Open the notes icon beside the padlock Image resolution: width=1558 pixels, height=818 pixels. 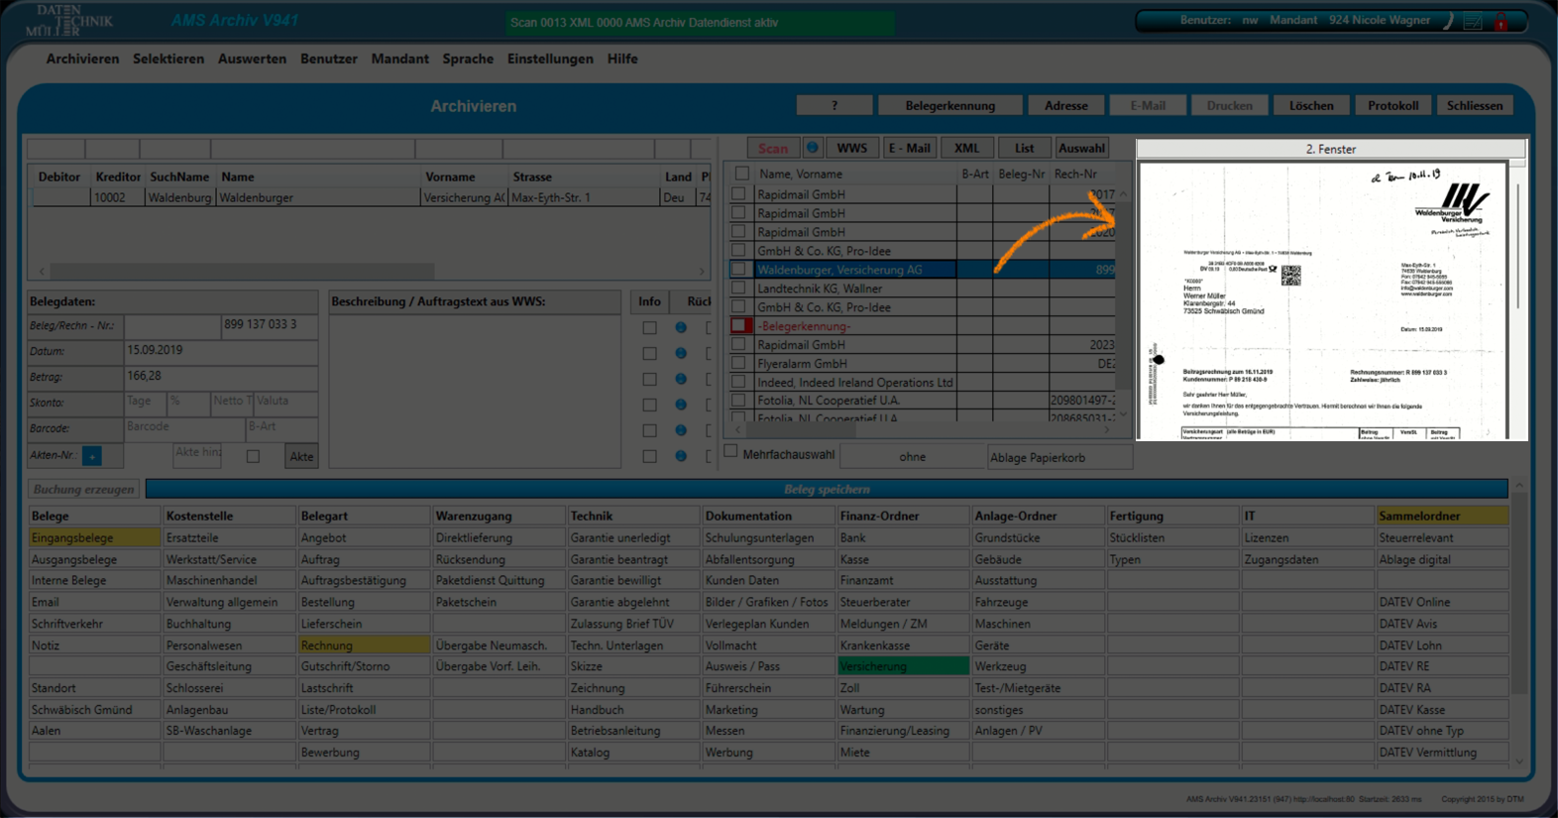point(1474,22)
